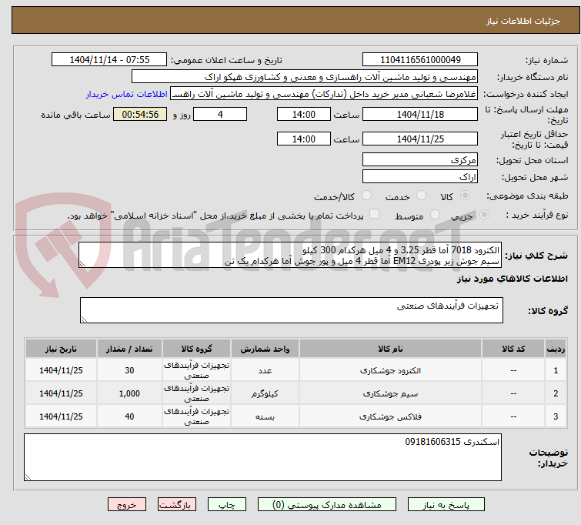Click the general need description textarea
This screenshot has width=581, height=525.
(x=290, y=255)
